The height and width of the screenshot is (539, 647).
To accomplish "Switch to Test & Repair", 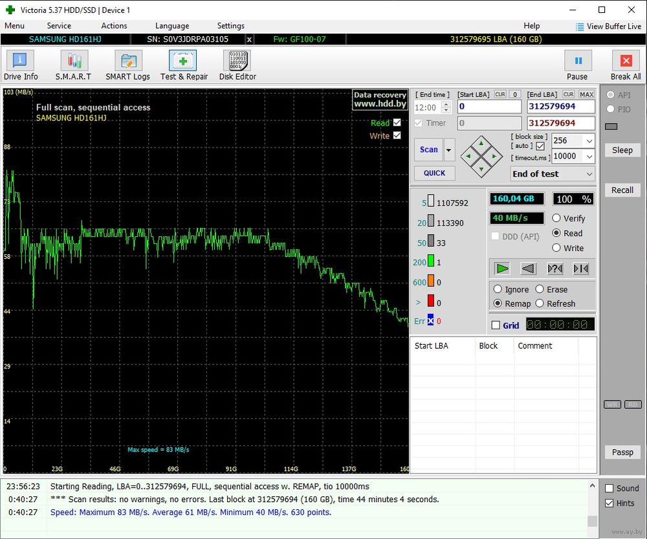I will pyautogui.click(x=184, y=65).
